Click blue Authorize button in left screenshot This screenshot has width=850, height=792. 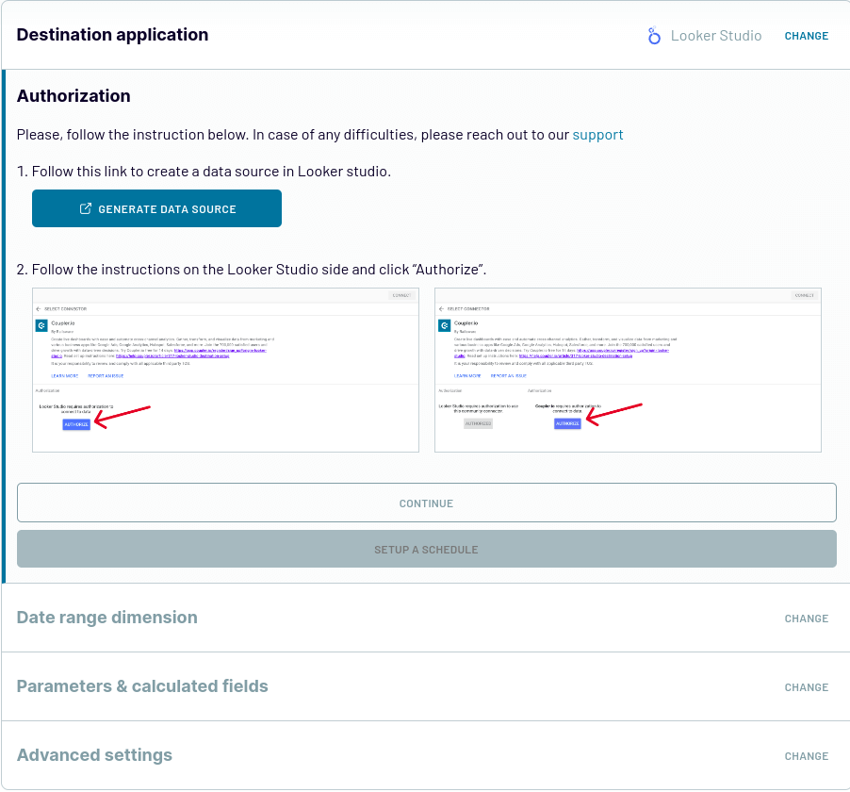(x=76, y=424)
